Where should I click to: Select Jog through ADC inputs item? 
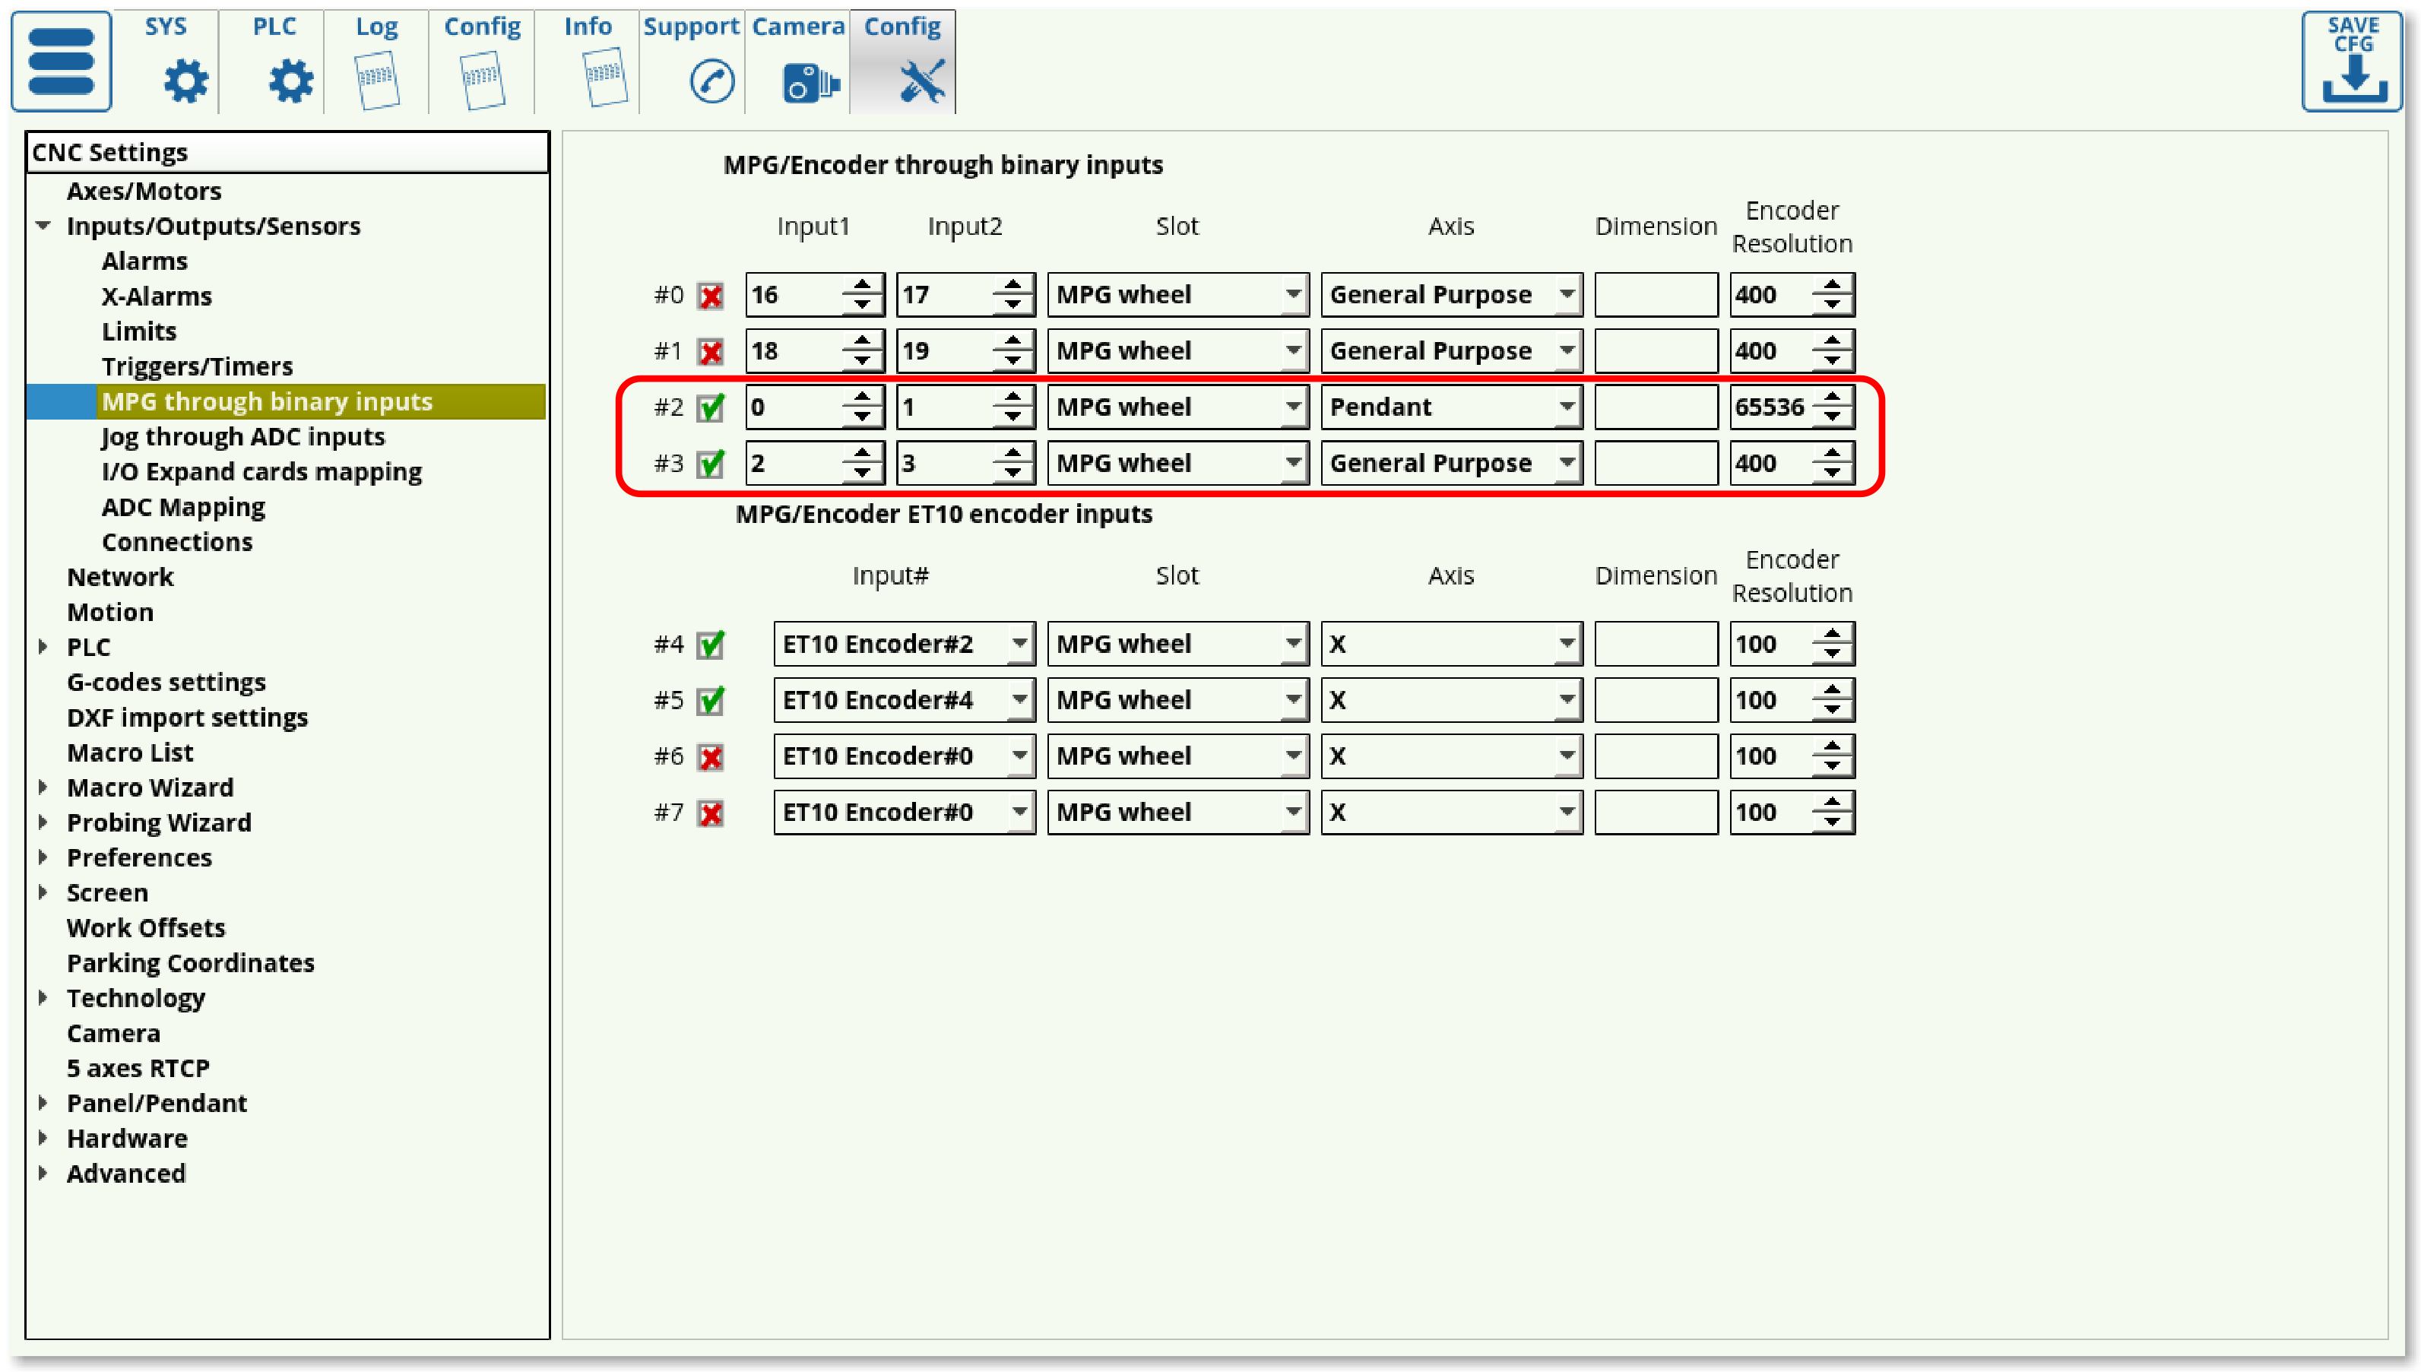tap(243, 436)
